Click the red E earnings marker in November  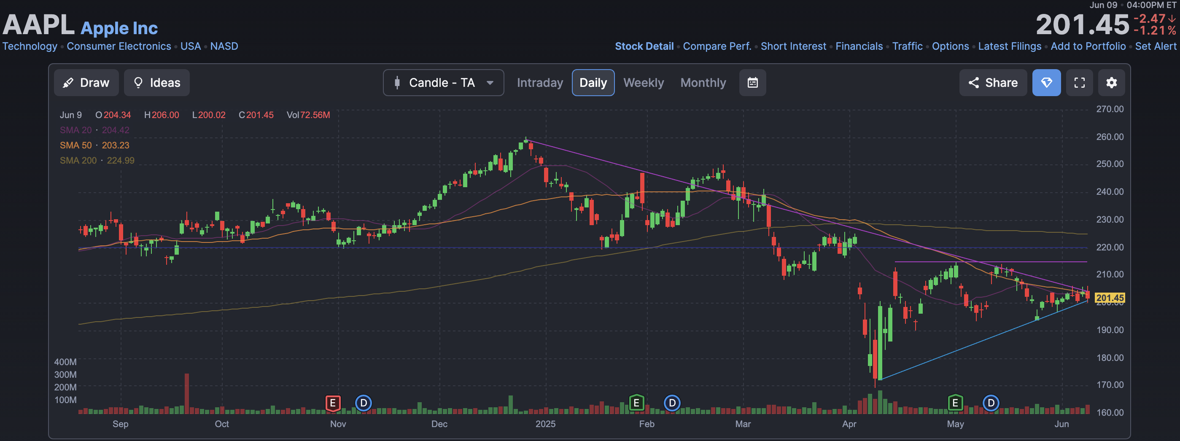click(333, 403)
